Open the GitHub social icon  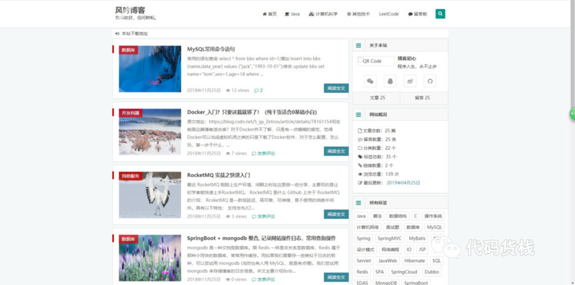click(430, 81)
